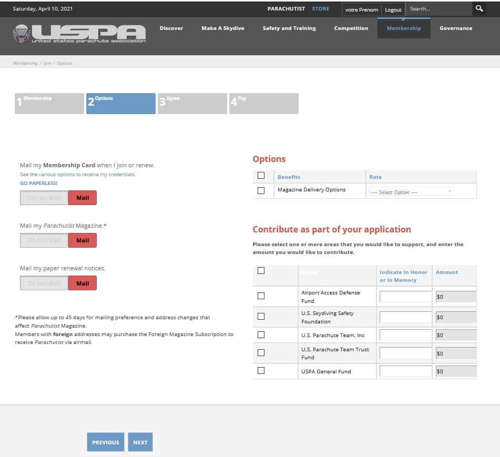Select Do Not Mail for Membership Card
The image size is (500, 457).
pyautogui.click(x=44, y=198)
